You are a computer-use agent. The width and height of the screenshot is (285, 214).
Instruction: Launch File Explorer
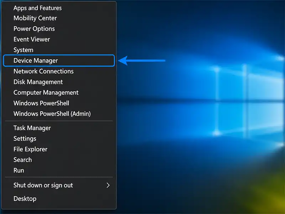[x=59, y=149]
